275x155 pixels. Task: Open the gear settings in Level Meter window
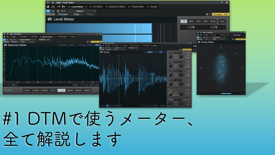pyautogui.click(x=207, y=14)
